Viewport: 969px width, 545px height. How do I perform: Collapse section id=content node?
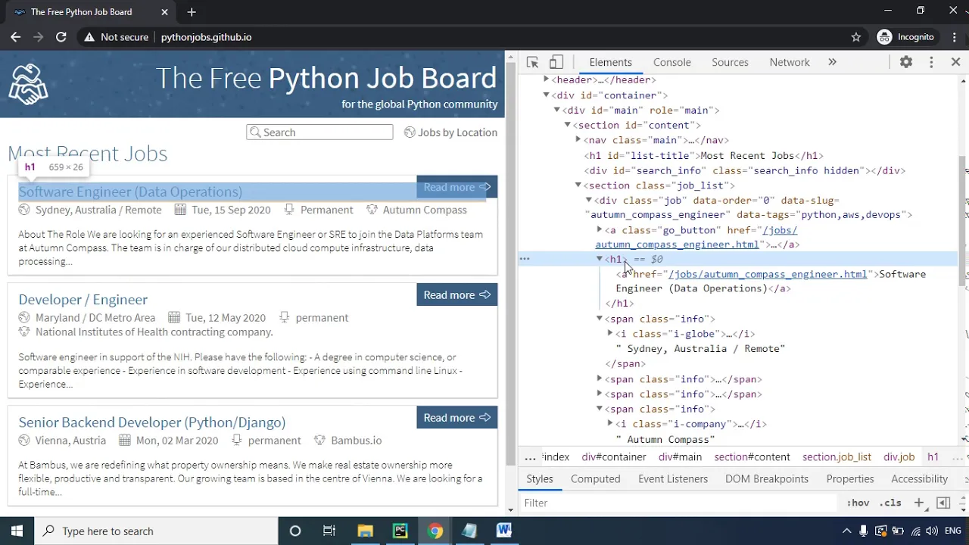(567, 125)
